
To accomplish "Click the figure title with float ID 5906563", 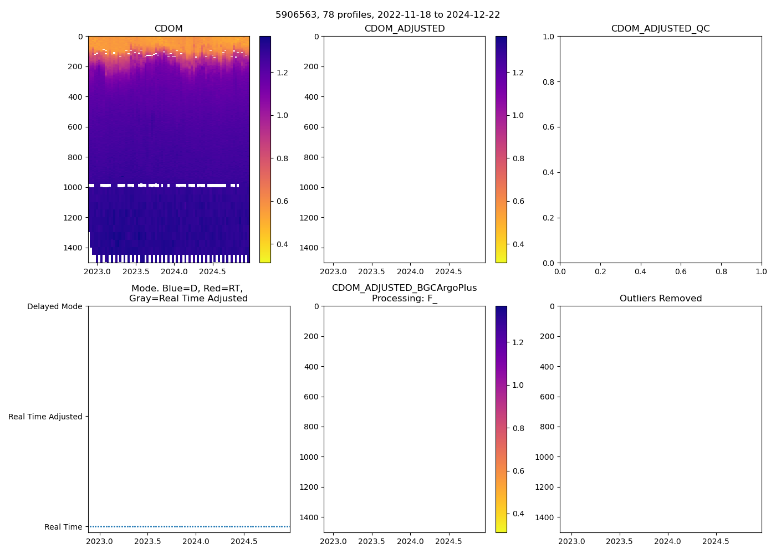I will [387, 14].
